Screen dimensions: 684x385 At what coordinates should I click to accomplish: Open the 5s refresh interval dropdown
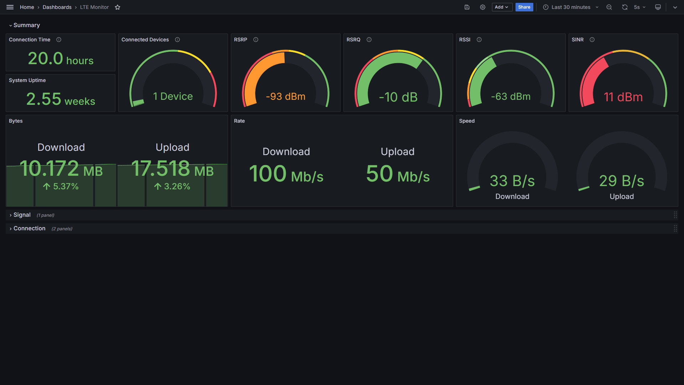(640, 7)
